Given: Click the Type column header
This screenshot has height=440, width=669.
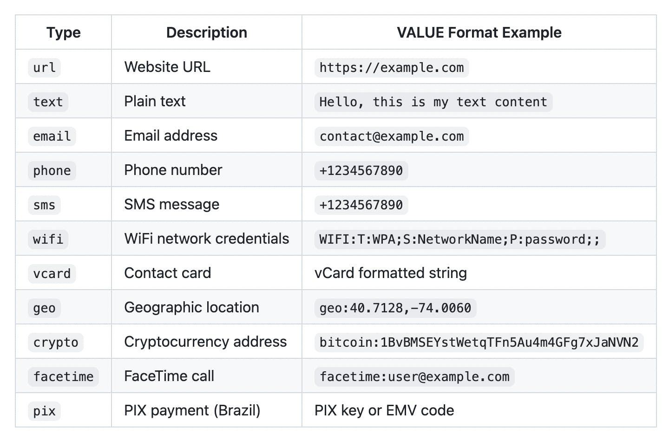Looking at the screenshot, I should (63, 32).
